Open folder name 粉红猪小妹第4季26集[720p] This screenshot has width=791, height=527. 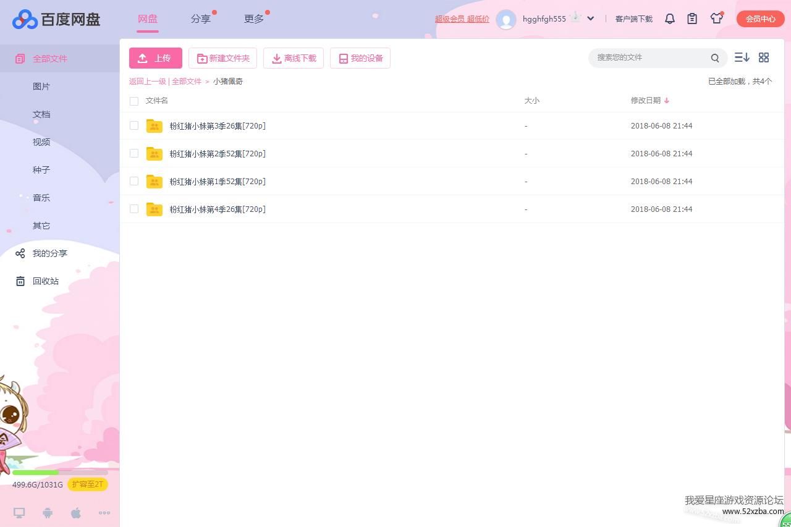point(218,209)
